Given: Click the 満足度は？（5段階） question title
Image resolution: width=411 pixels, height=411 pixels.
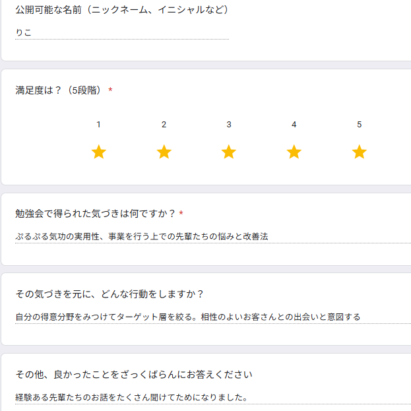Looking at the screenshot, I should pyautogui.click(x=61, y=90).
